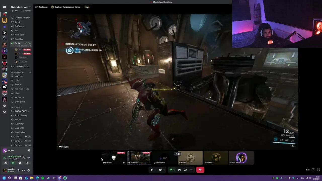
Task: Join the Rocket League voice channel
Action: (21, 115)
